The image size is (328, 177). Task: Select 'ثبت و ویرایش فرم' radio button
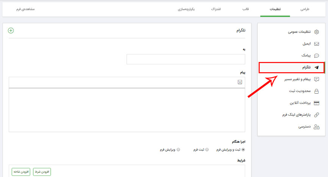(243, 150)
